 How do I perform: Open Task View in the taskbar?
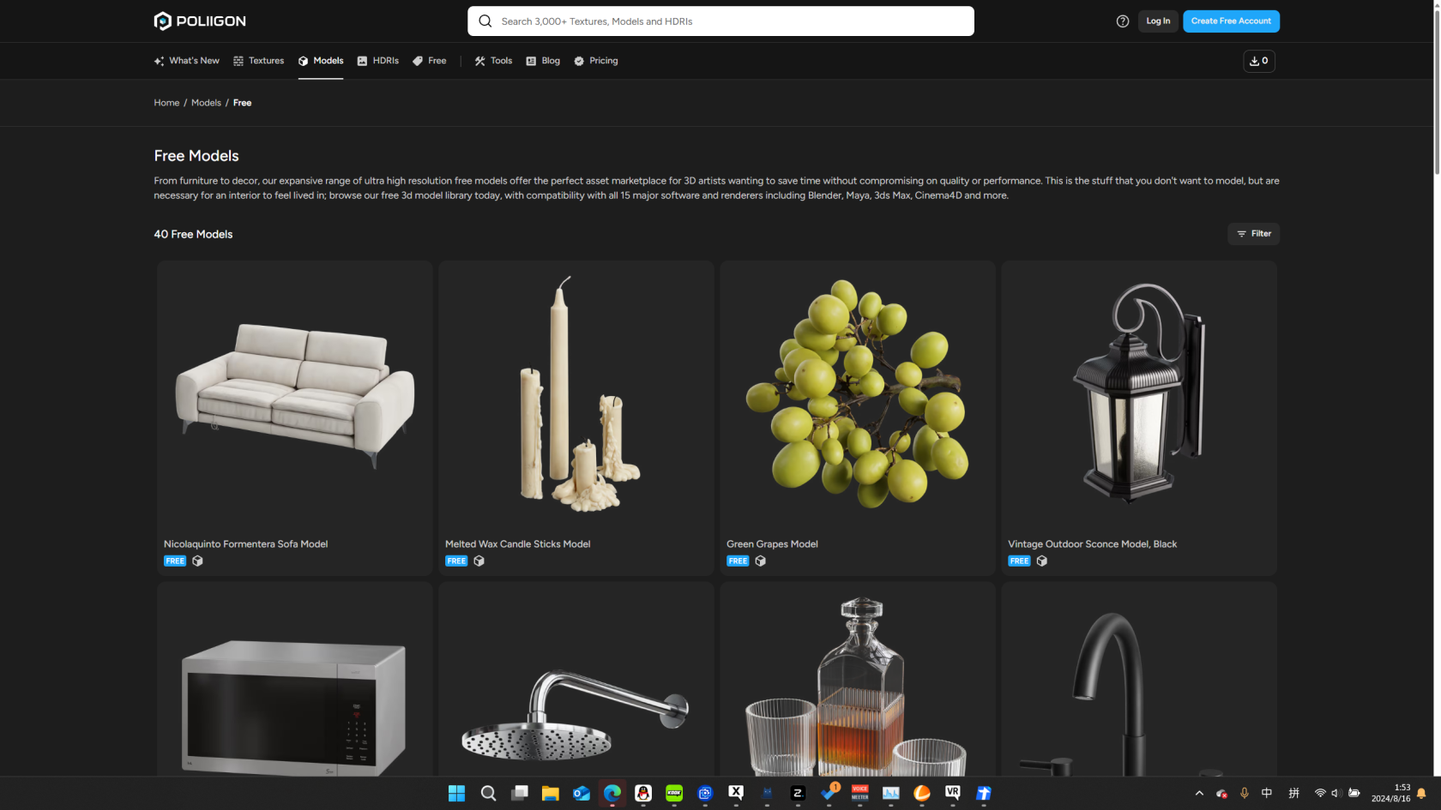click(520, 793)
